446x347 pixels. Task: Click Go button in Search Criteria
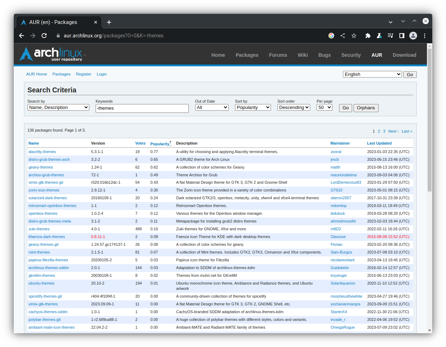tap(345, 108)
